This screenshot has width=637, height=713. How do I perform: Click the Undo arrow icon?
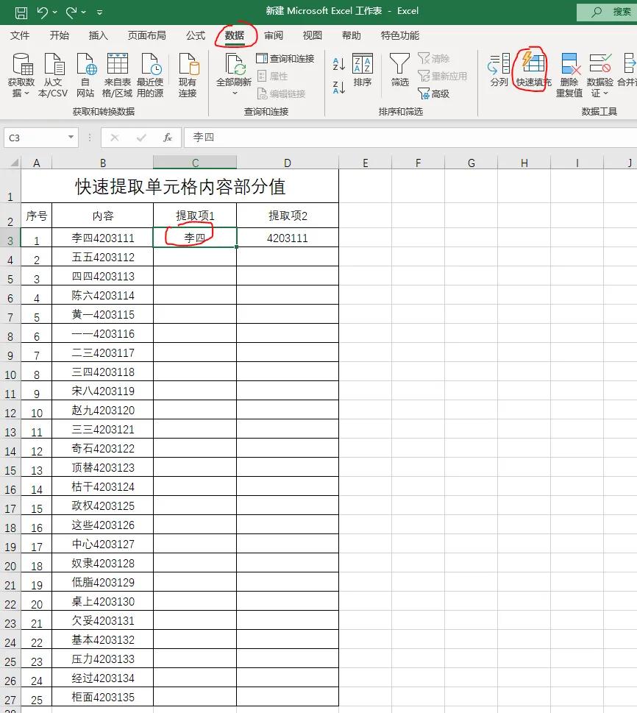(x=42, y=13)
